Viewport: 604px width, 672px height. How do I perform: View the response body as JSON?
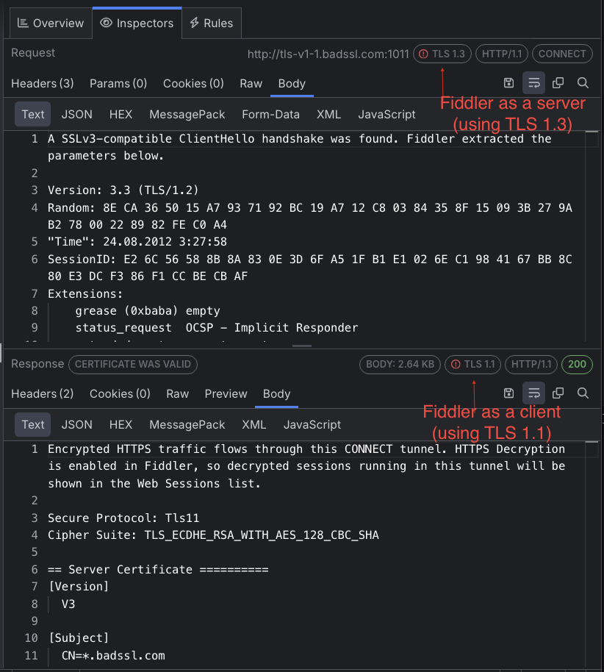pyautogui.click(x=76, y=424)
